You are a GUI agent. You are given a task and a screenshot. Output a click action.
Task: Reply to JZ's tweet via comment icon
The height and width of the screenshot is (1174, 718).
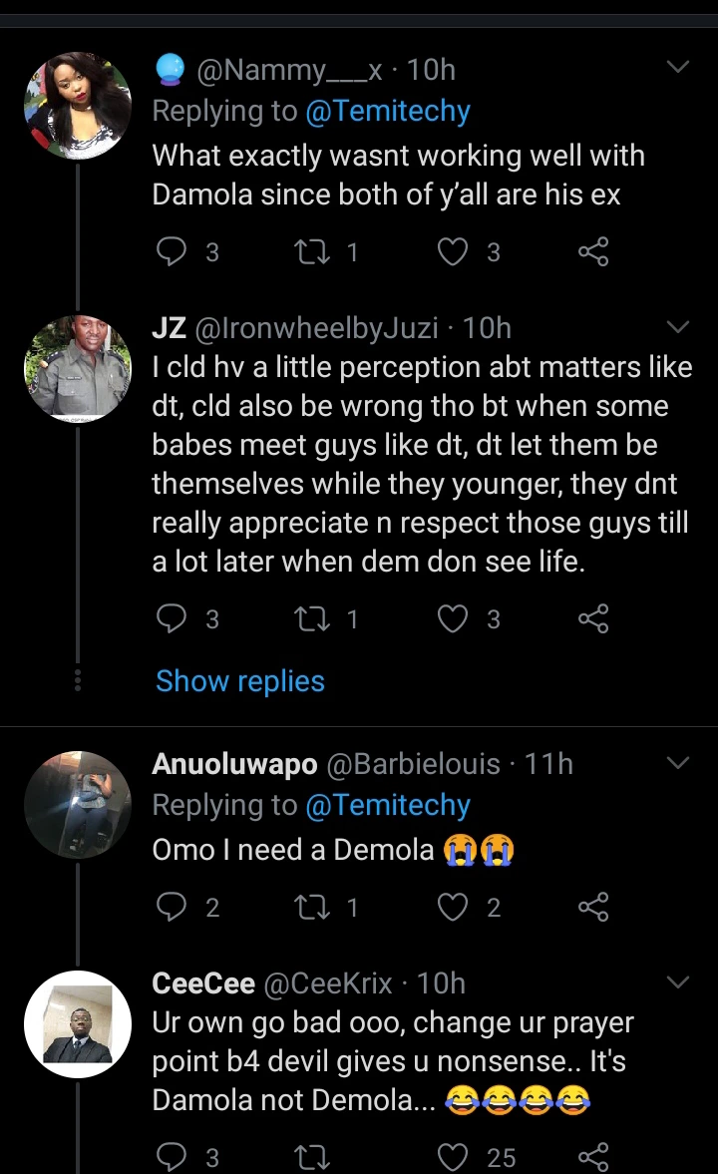tap(173, 619)
